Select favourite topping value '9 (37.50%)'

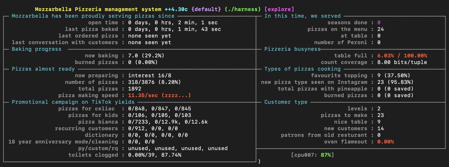(x=393, y=76)
